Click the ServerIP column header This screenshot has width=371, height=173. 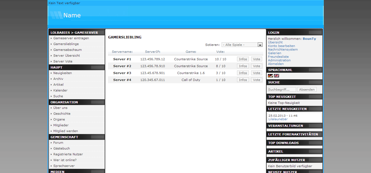[152, 52]
